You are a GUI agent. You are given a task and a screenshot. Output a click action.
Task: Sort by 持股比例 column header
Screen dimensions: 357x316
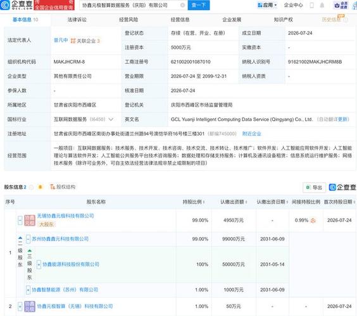click(194, 202)
